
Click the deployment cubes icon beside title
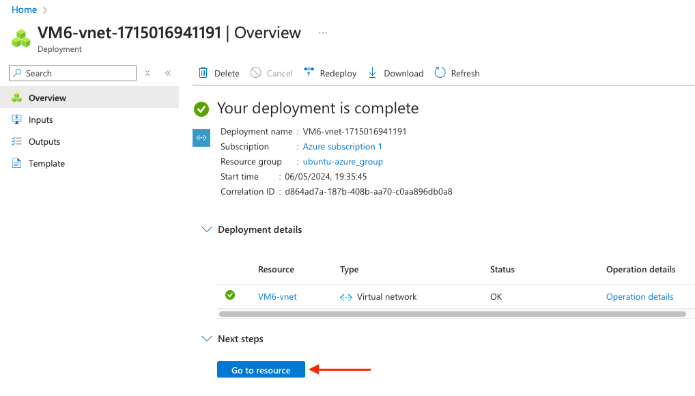coord(21,39)
